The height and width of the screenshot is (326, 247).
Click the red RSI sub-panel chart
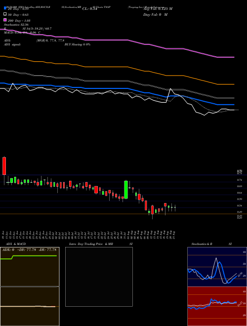click(x=217, y=306)
